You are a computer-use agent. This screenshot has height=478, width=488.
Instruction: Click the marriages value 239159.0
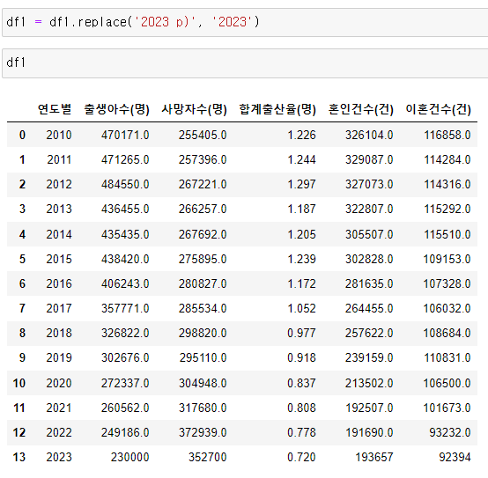point(369,357)
